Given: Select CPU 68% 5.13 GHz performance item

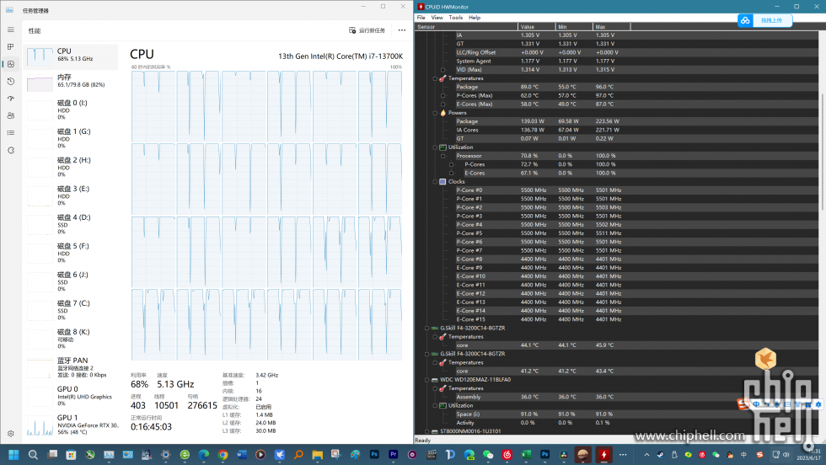Looking at the screenshot, I should coord(71,56).
